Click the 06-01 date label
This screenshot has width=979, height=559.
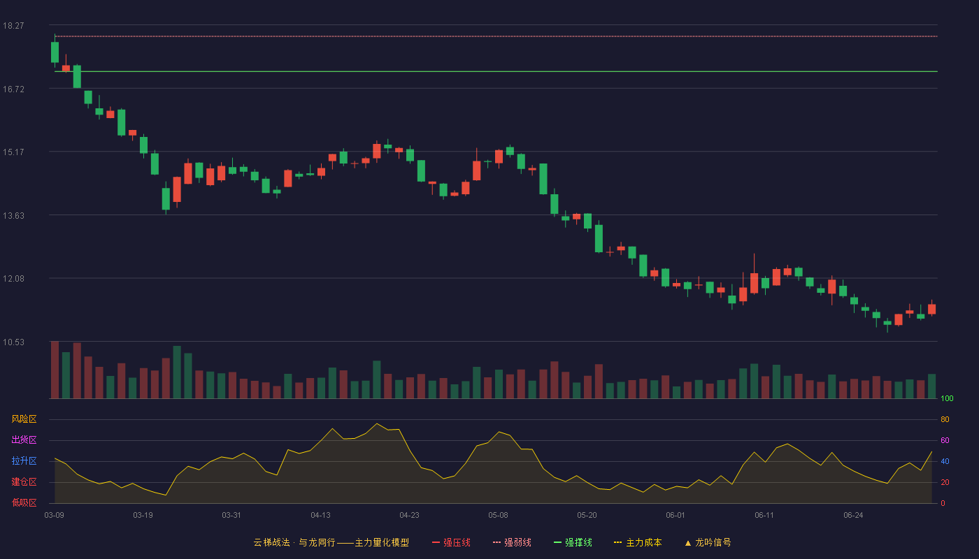tap(676, 515)
